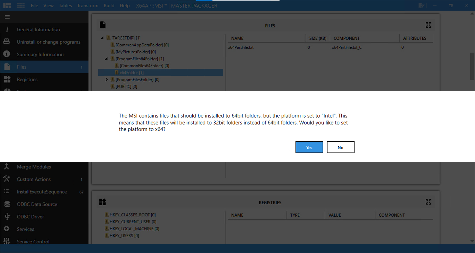The height and width of the screenshot is (253, 475).
Task: Select General Information in sidebar
Action: pyautogui.click(x=38, y=29)
